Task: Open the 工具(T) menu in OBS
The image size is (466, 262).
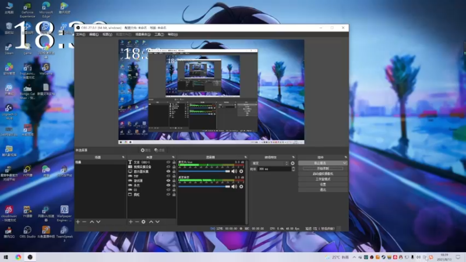Action: pyautogui.click(x=159, y=34)
